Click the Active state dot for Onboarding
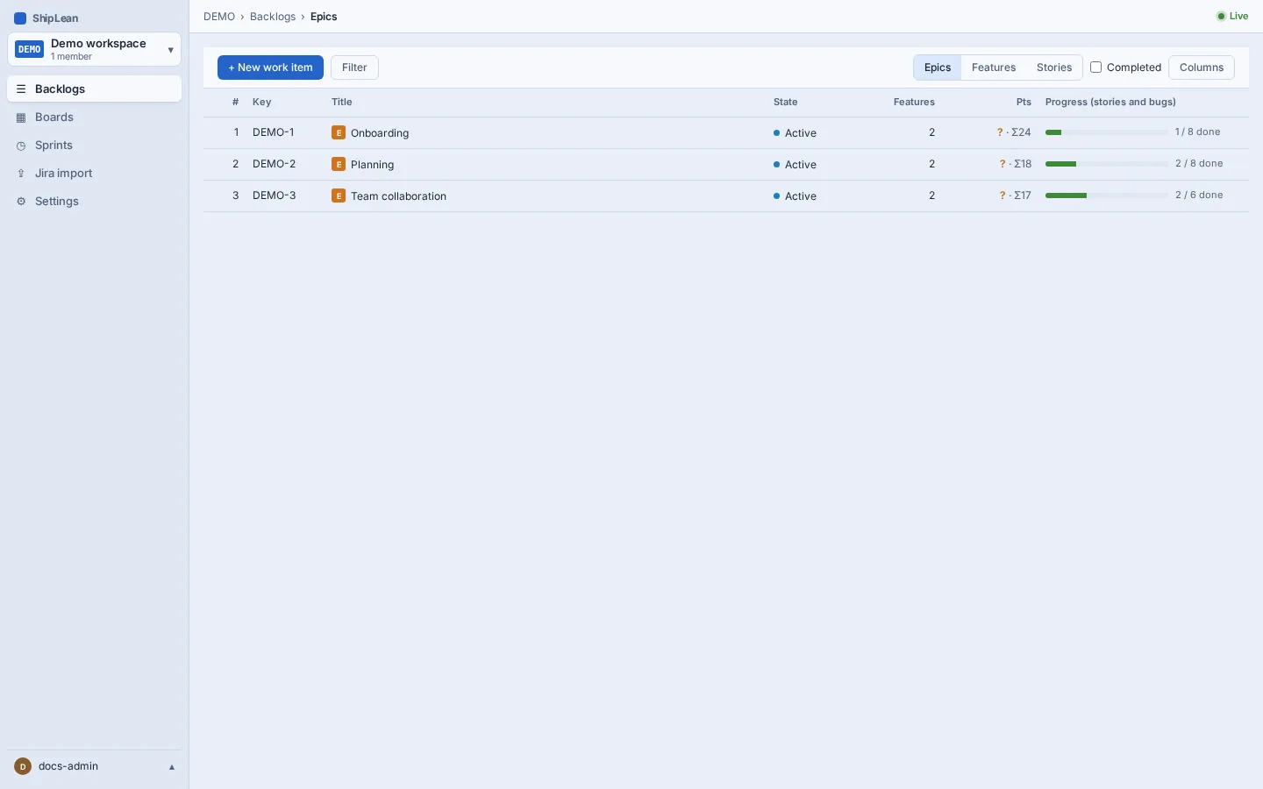This screenshot has height=789, width=1263. [x=777, y=133]
